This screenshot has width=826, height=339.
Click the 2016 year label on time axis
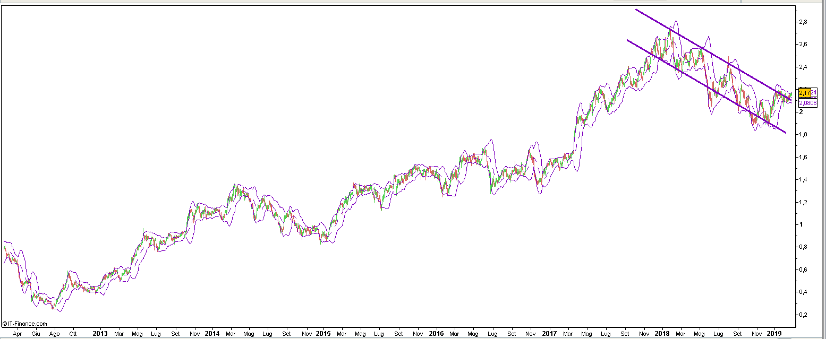coord(436,334)
